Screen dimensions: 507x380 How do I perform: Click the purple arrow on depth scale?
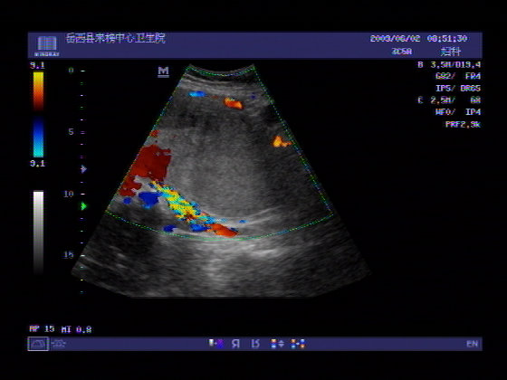83,169
